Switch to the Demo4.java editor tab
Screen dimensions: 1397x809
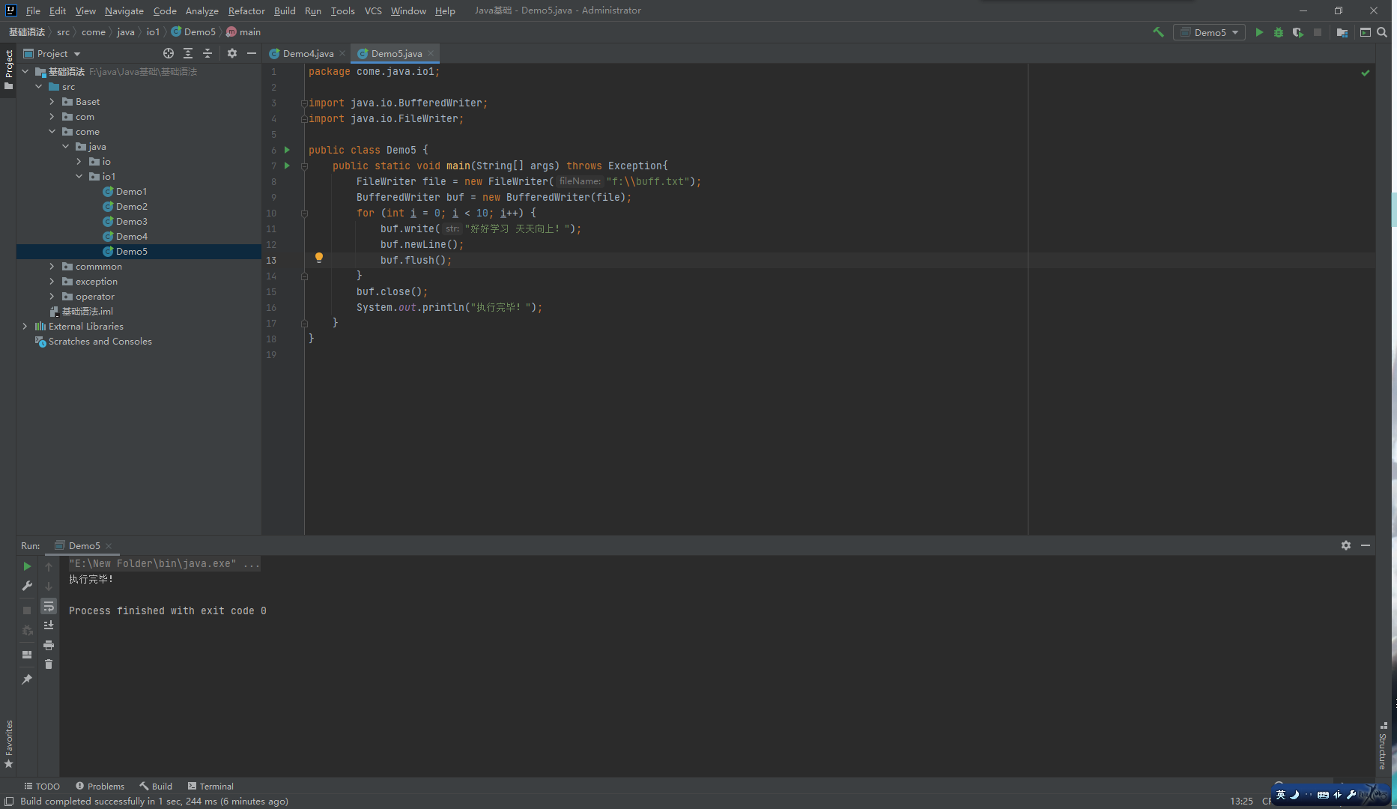pyautogui.click(x=308, y=53)
